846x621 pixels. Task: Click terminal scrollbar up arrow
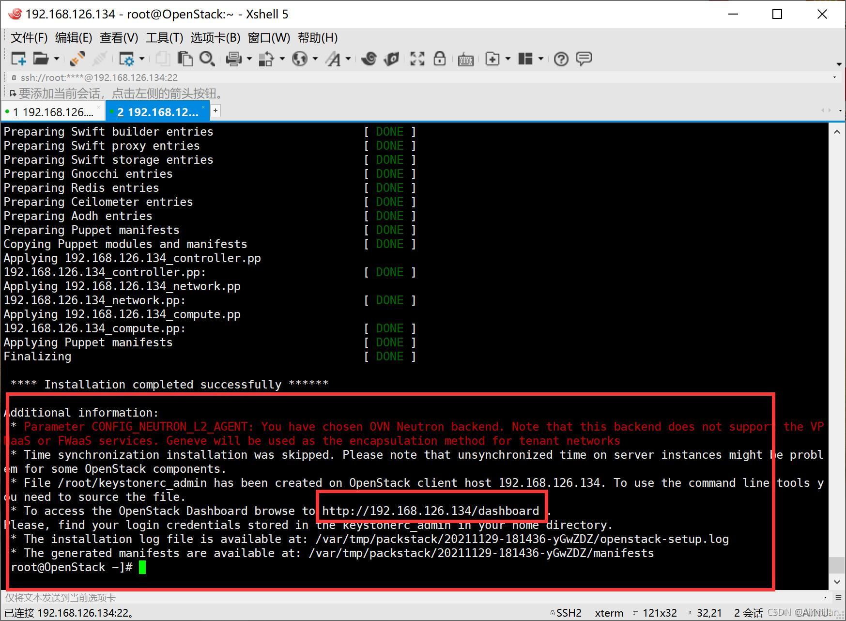837,131
